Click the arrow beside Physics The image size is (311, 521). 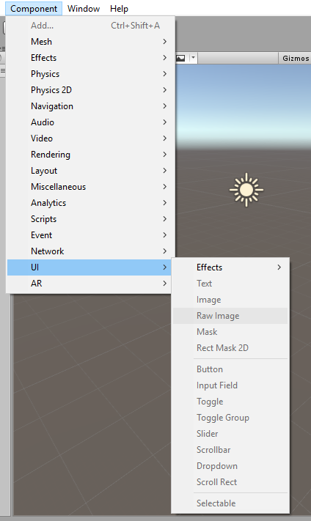(x=164, y=74)
